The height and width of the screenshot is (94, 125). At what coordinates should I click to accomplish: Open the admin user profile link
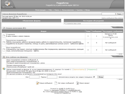coord(42,63)
